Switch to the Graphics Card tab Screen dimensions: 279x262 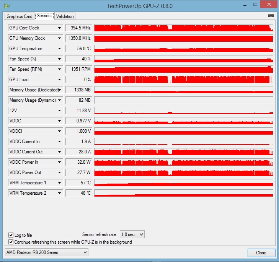tap(20, 16)
